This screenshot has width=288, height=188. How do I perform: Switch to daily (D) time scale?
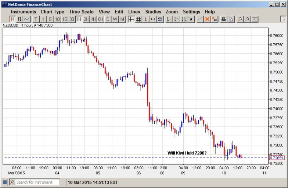tap(108, 19)
